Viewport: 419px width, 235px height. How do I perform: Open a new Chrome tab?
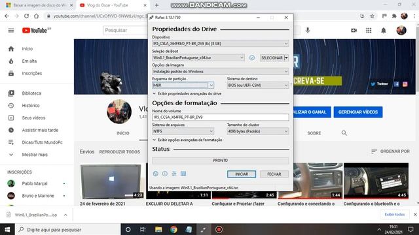[x=157, y=5]
